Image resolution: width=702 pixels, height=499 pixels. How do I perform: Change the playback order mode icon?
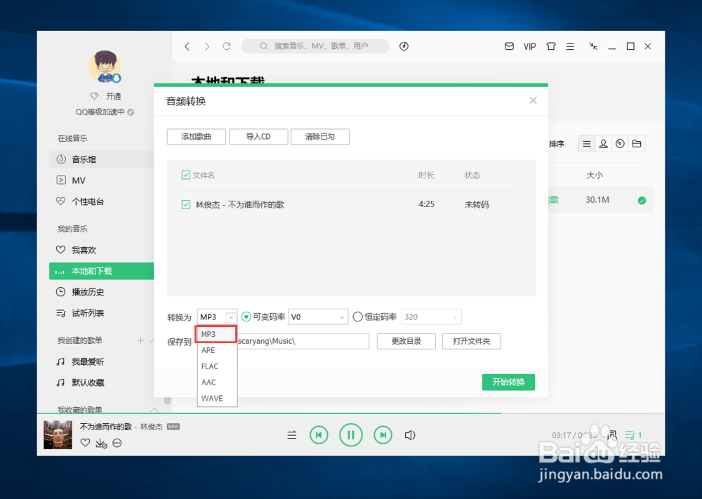click(291, 435)
